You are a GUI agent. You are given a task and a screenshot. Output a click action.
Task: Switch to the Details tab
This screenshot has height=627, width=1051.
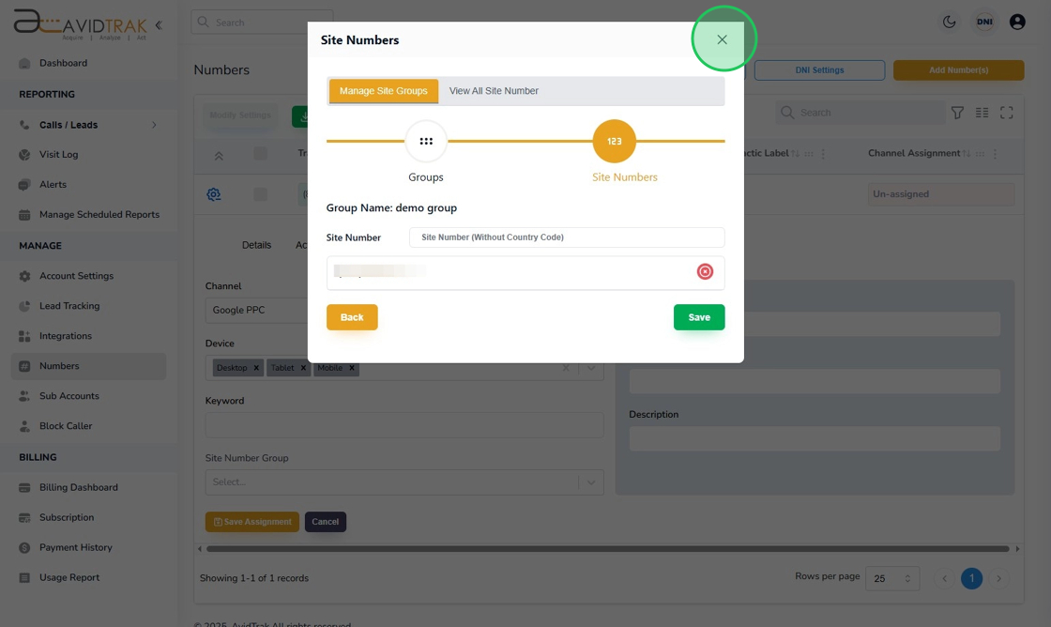[256, 245]
